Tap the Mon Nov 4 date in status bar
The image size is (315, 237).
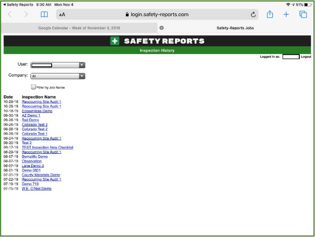coord(64,5)
